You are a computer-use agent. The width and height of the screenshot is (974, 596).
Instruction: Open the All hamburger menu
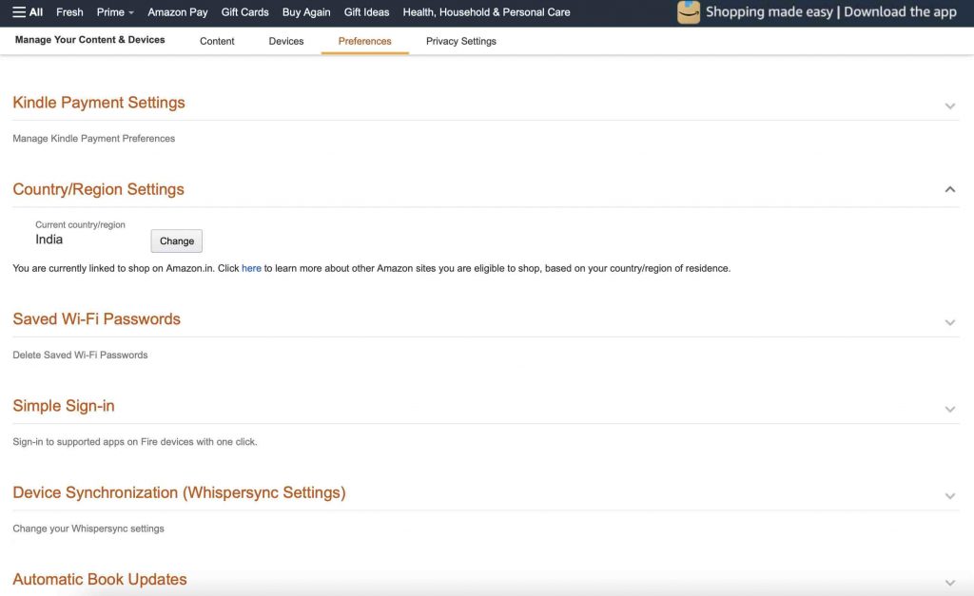click(x=28, y=11)
